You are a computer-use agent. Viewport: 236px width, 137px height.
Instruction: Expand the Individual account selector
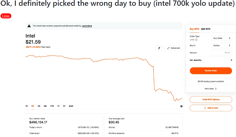[211, 89]
